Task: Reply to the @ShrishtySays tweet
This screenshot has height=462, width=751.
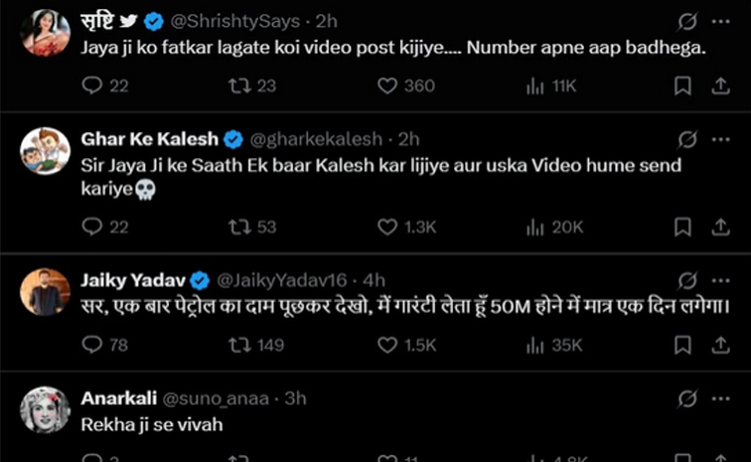Action: pyautogui.click(x=92, y=85)
